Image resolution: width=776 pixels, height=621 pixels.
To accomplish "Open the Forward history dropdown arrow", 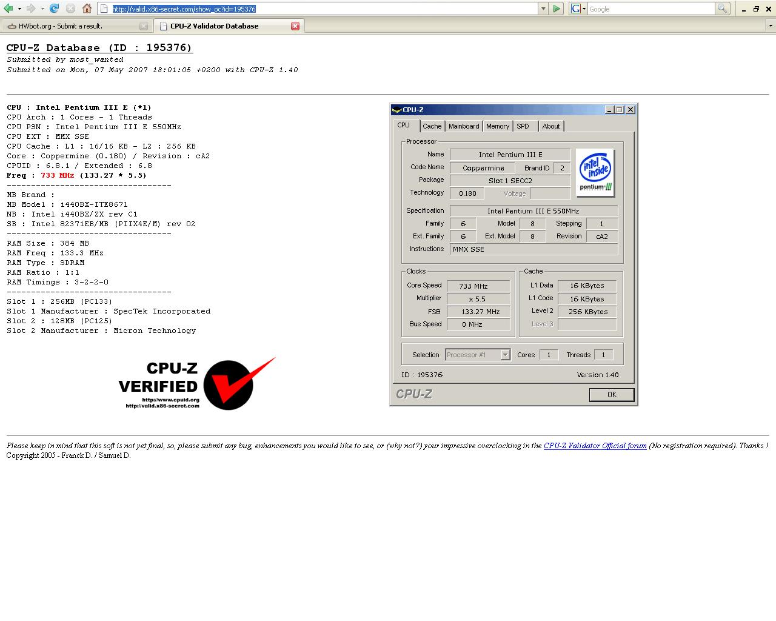I will 42,8.
